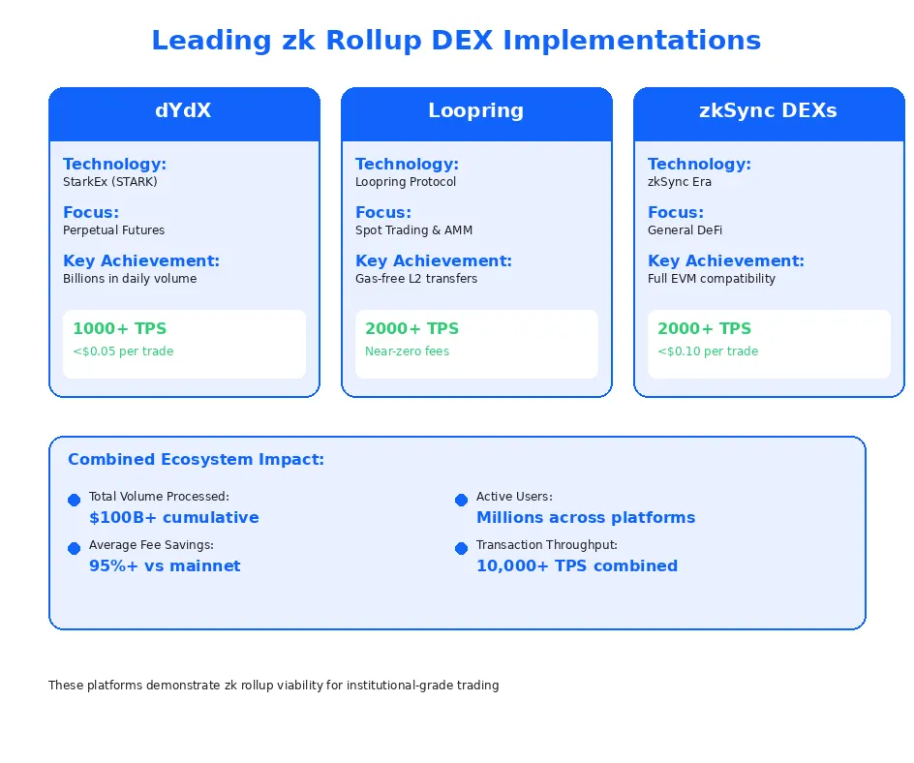Click the 10,000+ TPS combined figure

577,565
